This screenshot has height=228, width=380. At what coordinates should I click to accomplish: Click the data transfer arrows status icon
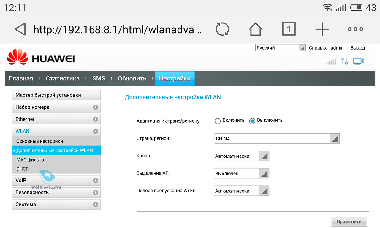click(x=344, y=61)
